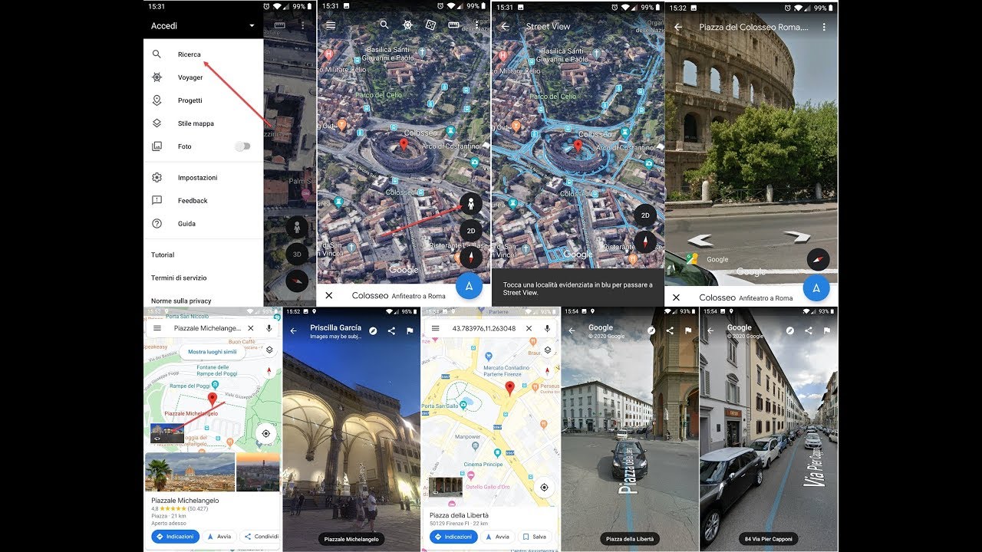
Task: Tap my-location on Piazza della Libertà map
Action: [x=544, y=488]
